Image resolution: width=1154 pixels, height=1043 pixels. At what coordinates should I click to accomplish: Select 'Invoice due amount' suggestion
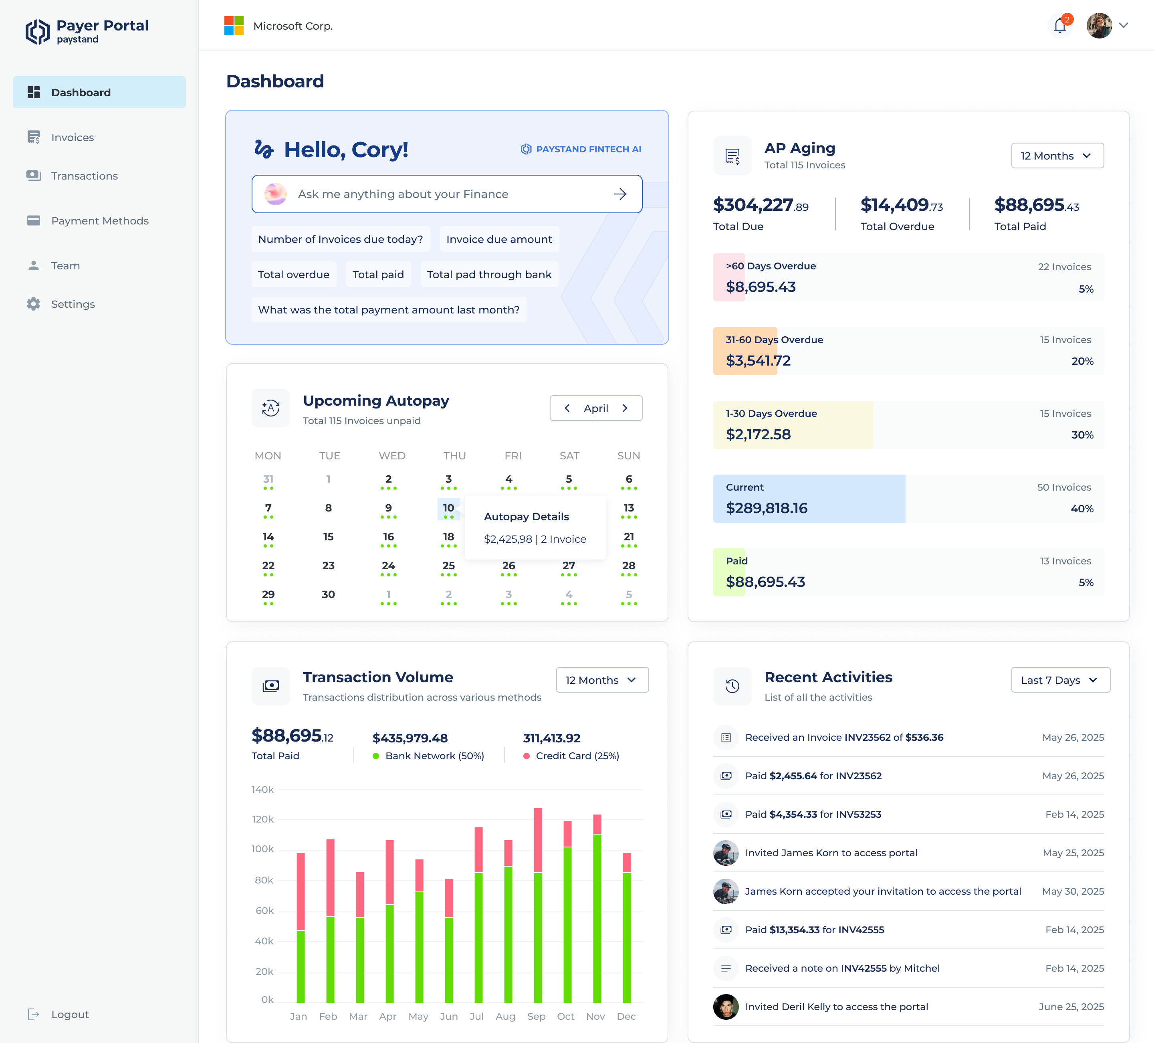tap(499, 239)
